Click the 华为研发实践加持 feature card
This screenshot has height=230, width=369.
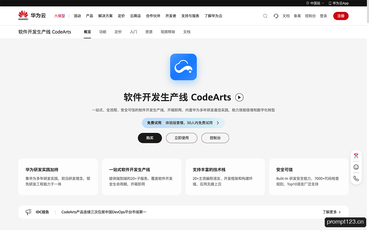point(58,177)
